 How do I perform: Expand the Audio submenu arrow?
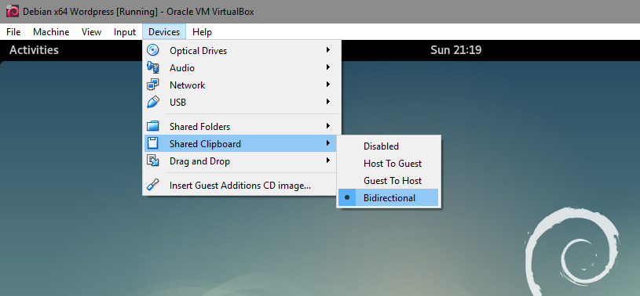pyautogui.click(x=327, y=67)
